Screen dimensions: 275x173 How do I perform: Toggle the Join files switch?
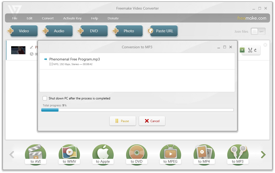[258, 32]
